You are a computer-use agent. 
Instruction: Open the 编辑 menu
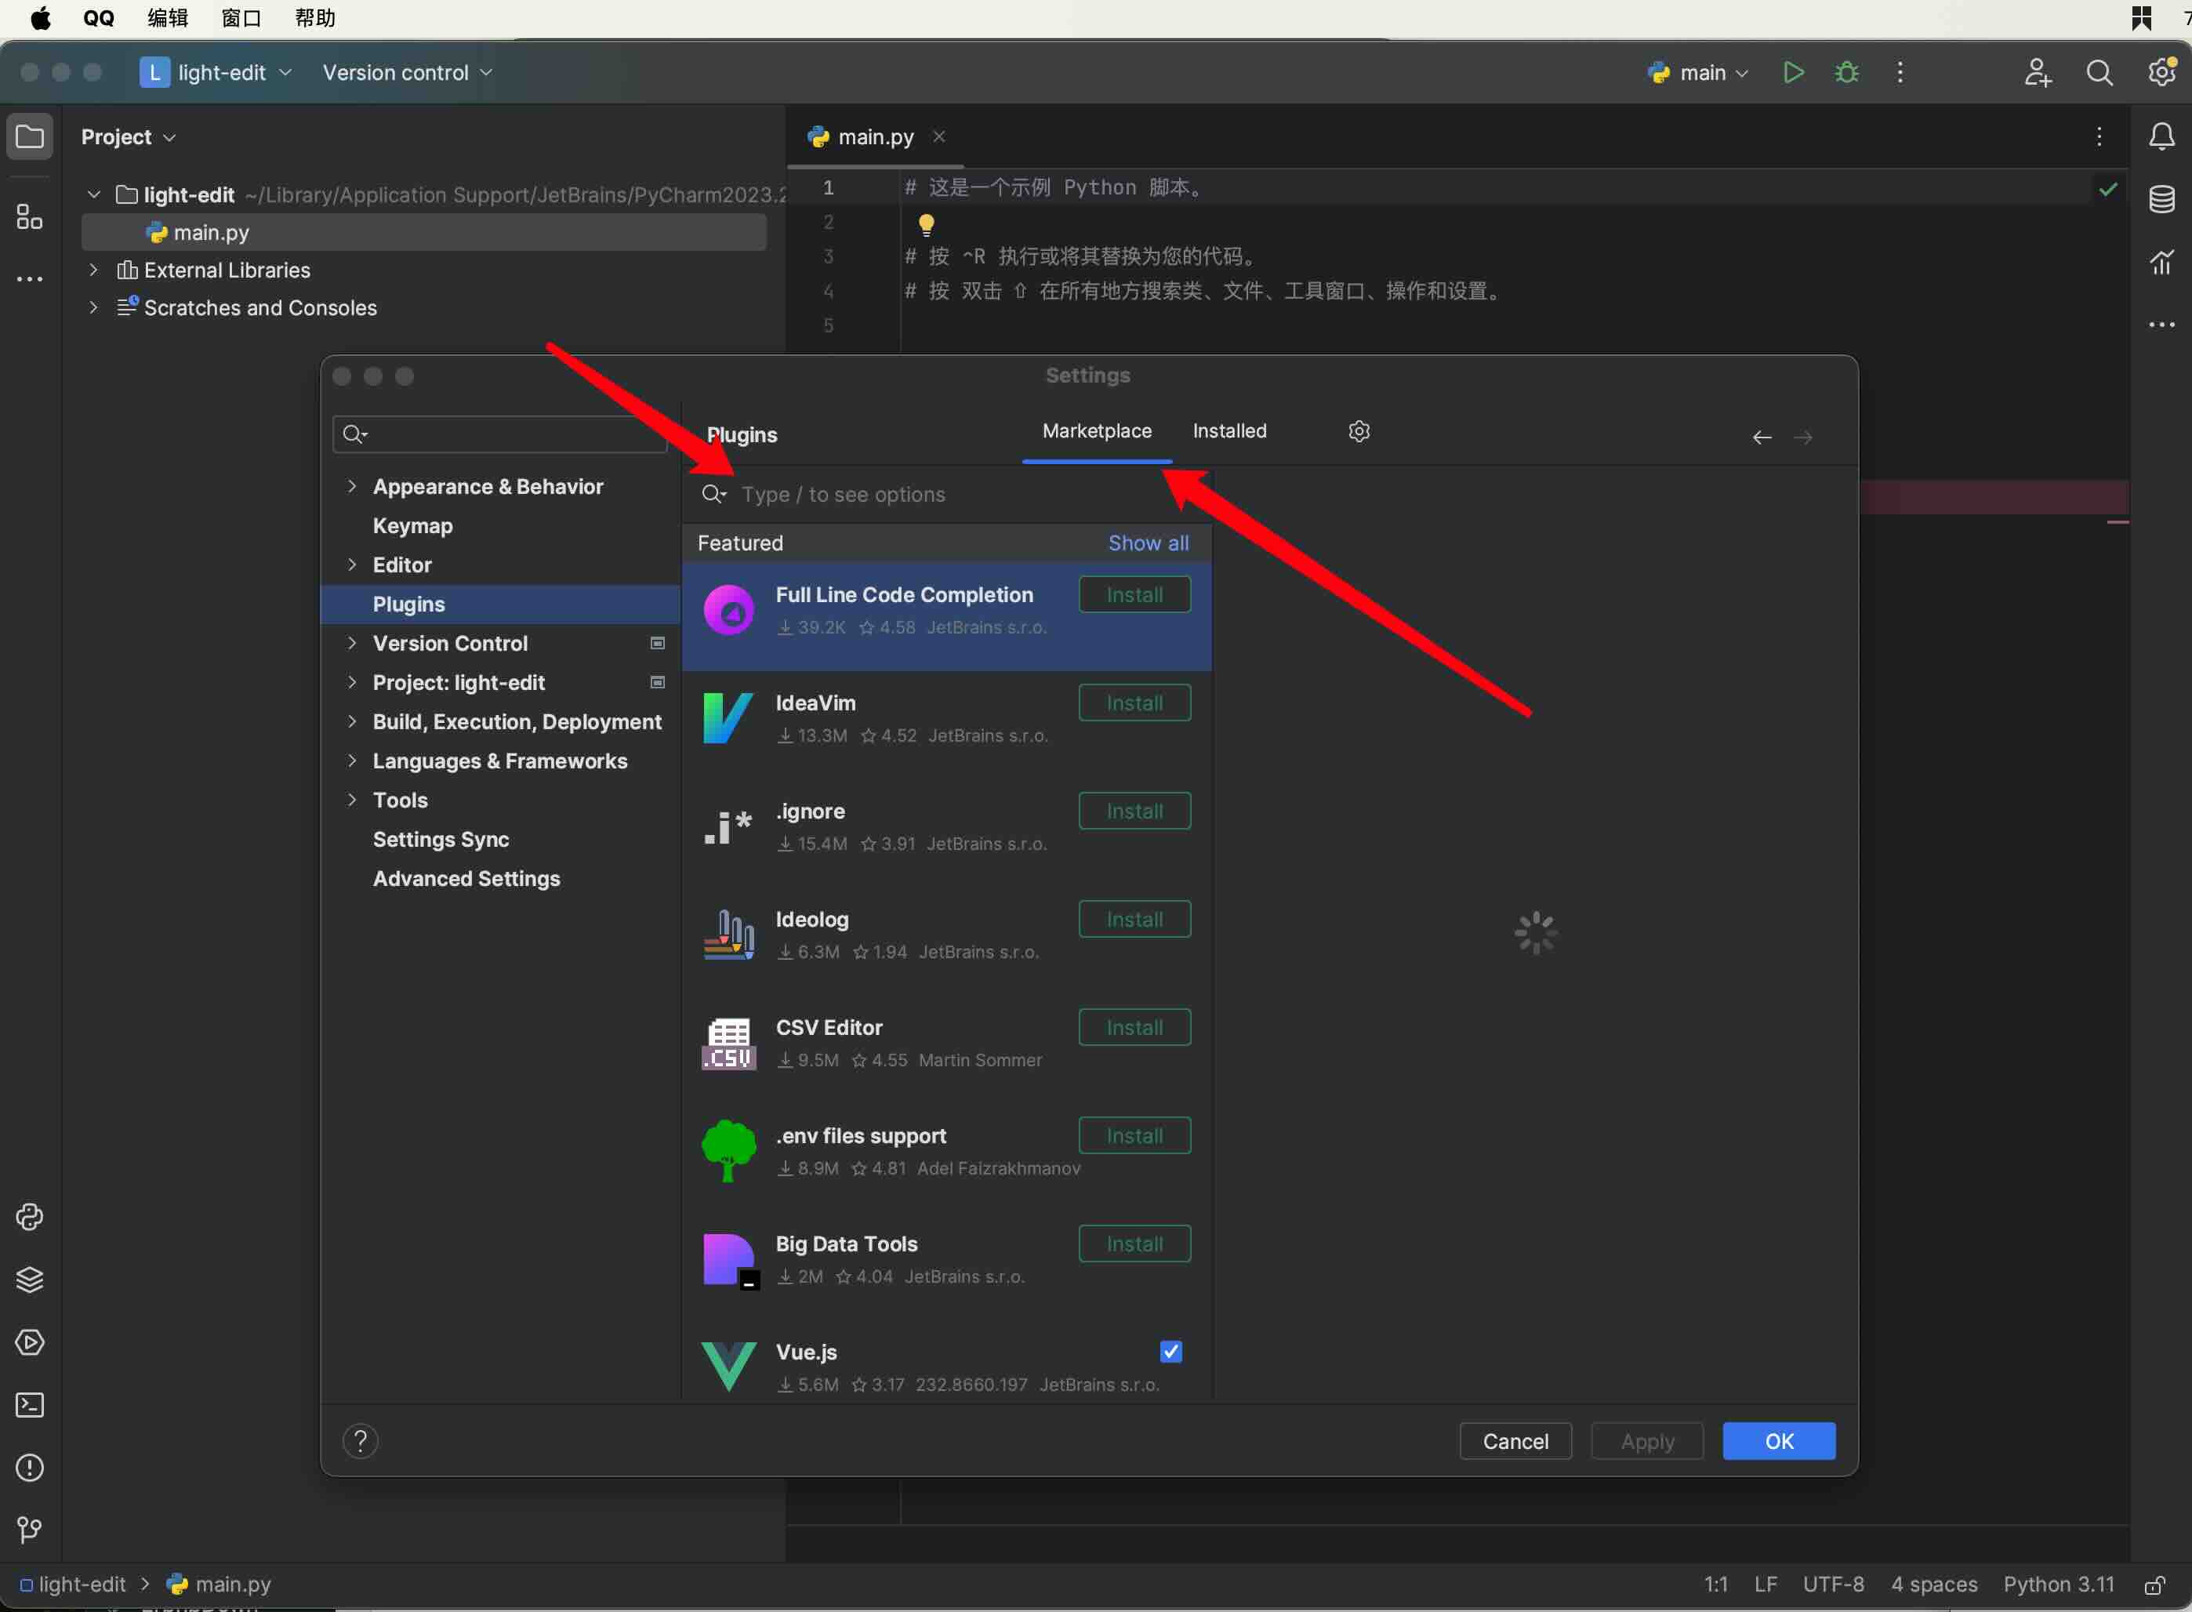pos(167,17)
